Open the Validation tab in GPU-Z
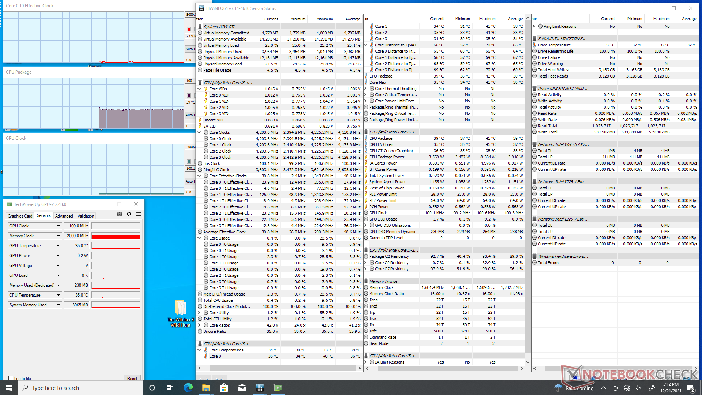Viewport: 702px width, 395px height. [x=86, y=216]
